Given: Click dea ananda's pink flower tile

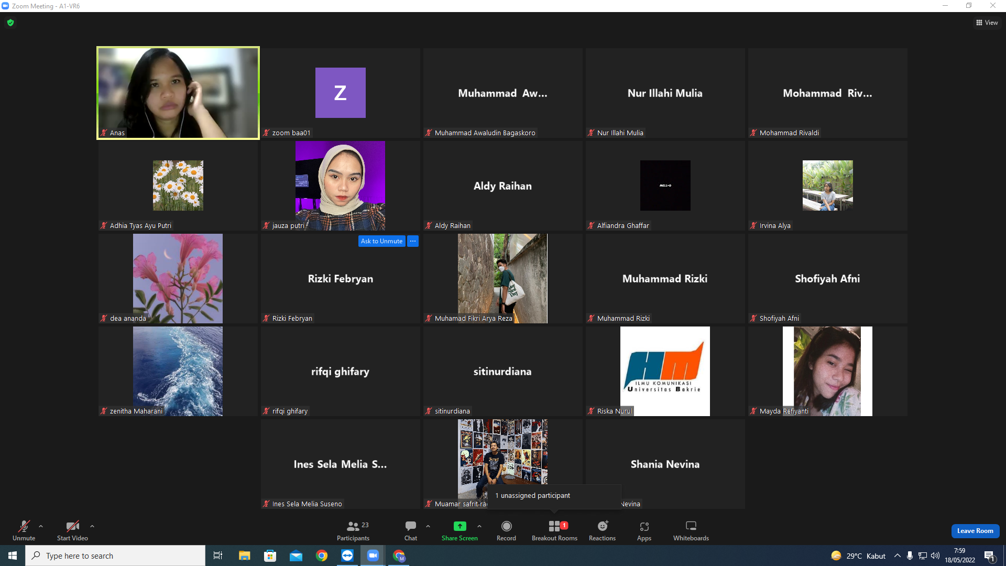Looking at the screenshot, I should point(178,278).
